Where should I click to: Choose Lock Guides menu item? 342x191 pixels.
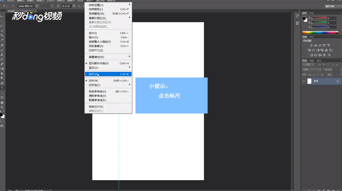click(x=108, y=91)
